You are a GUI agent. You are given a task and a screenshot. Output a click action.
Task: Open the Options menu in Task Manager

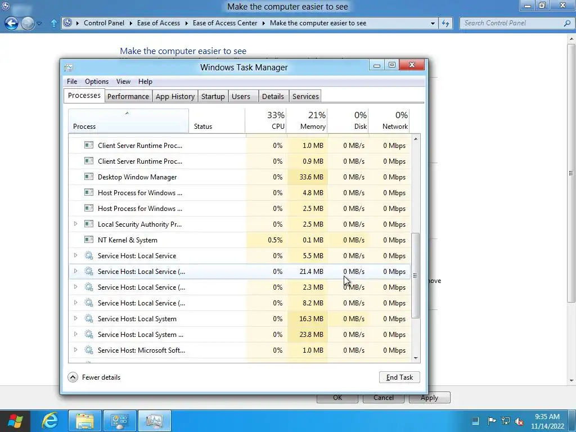coord(97,82)
